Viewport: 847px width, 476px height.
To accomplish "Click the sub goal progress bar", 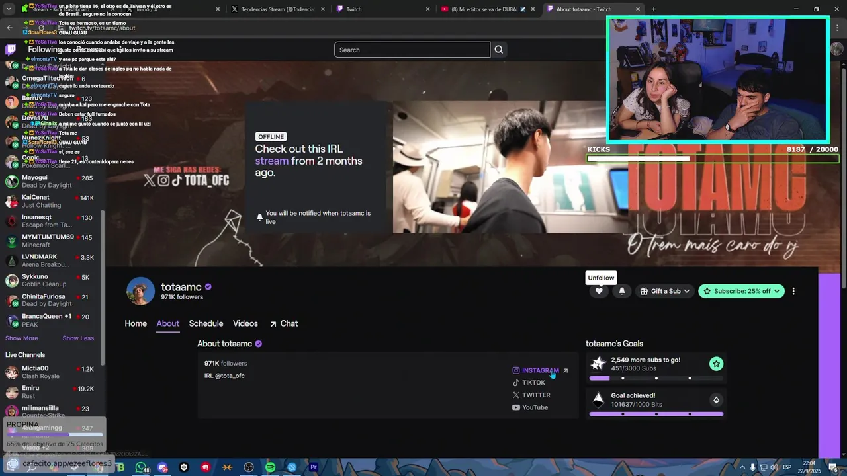I will coord(656,378).
